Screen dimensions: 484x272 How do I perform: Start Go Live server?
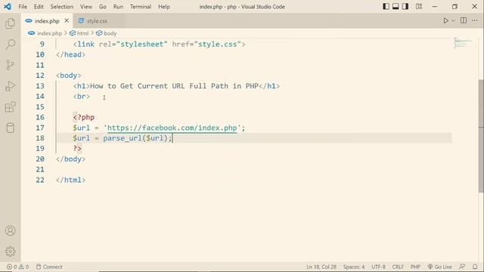coord(439,267)
